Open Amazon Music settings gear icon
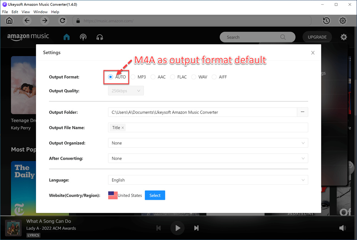 (x=343, y=37)
